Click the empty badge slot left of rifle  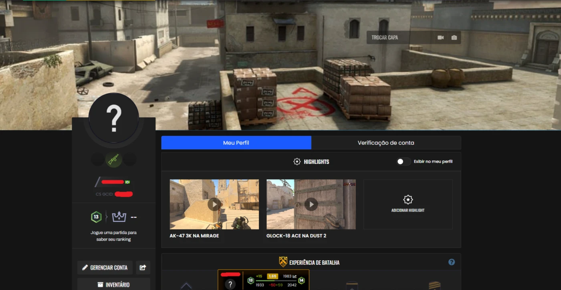(x=97, y=159)
